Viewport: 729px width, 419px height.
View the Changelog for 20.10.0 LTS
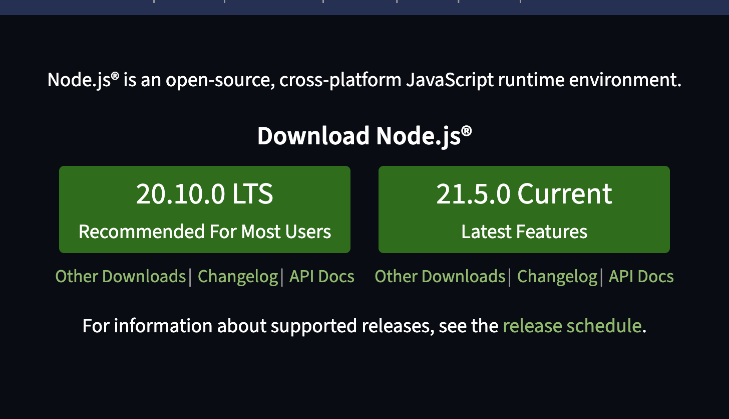pyautogui.click(x=238, y=277)
